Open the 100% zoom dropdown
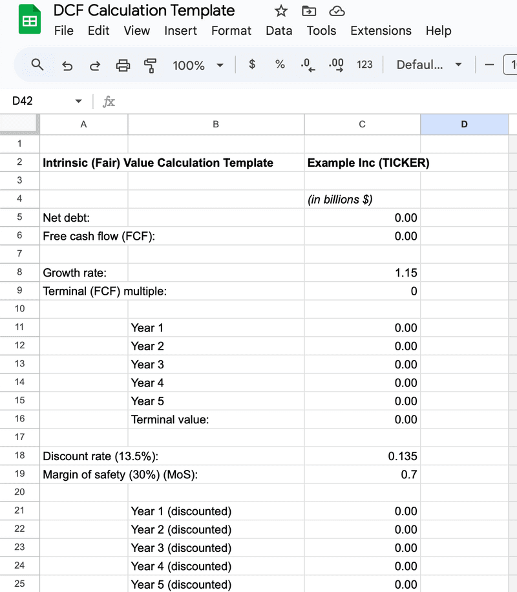The width and height of the screenshot is (517, 592). click(198, 65)
